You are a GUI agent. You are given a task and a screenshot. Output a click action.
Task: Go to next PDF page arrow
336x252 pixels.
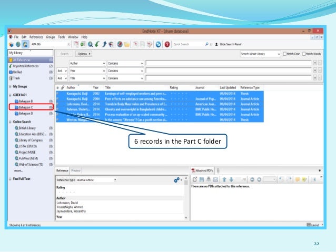231,179
